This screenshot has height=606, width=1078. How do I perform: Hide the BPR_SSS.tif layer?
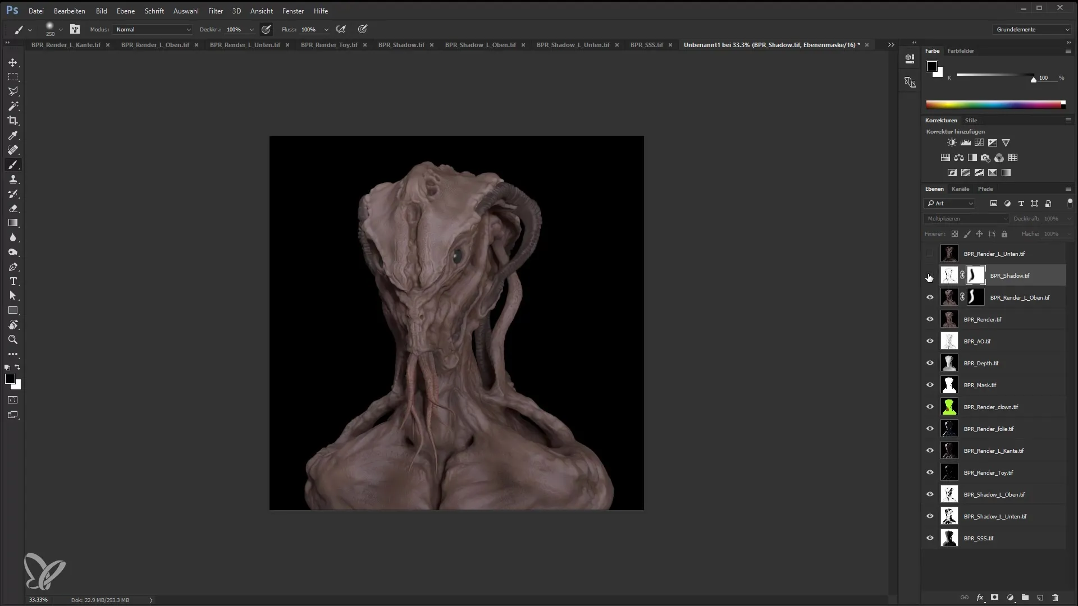[x=930, y=538]
